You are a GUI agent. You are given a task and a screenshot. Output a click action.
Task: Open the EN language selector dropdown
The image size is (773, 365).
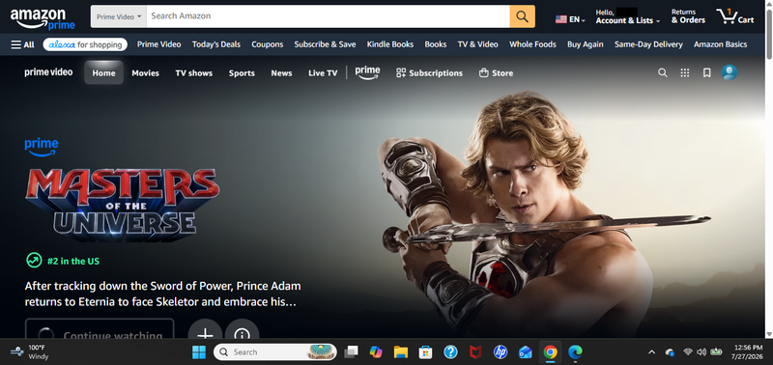pyautogui.click(x=570, y=19)
